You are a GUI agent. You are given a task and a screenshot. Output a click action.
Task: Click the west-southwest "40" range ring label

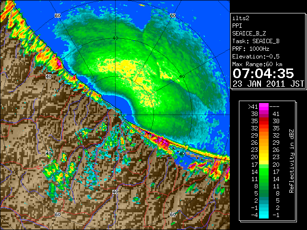(48, 153)
